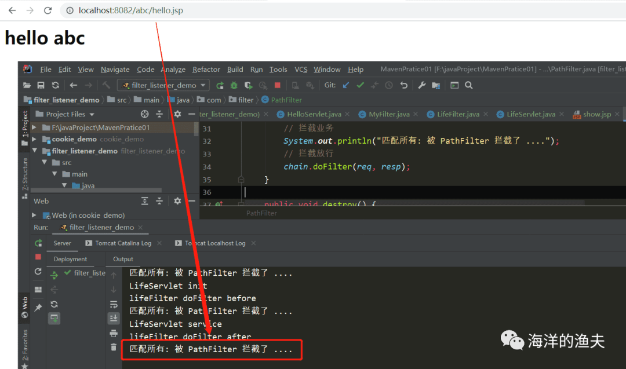This screenshot has height=369, width=626.
Task: Click the Search Everywhere magnifier icon
Action: pyautogui.click(x=469, y=85)
